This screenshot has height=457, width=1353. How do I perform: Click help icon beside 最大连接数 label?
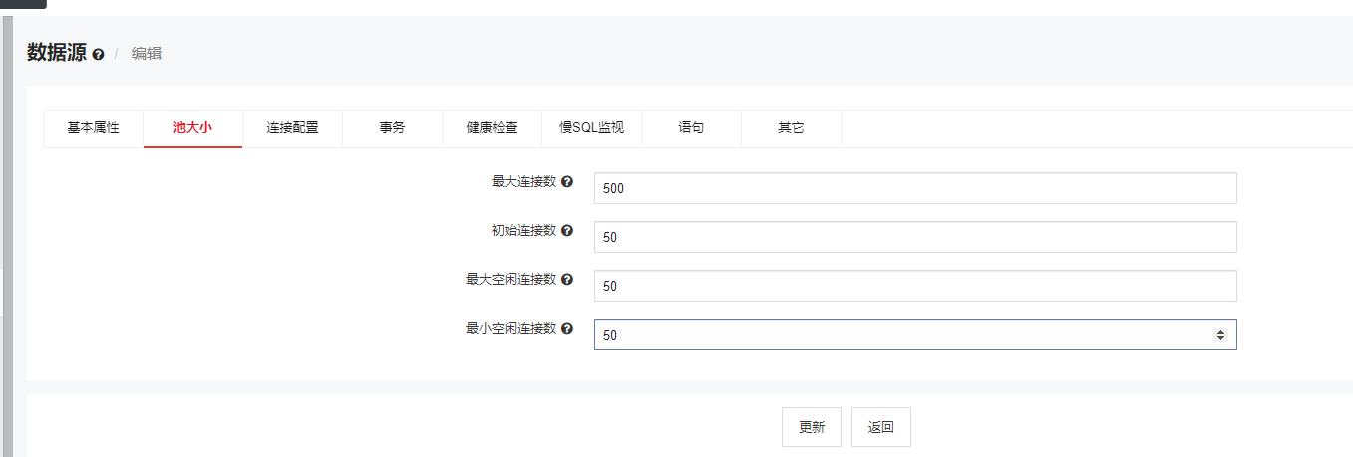pos(567,182)
